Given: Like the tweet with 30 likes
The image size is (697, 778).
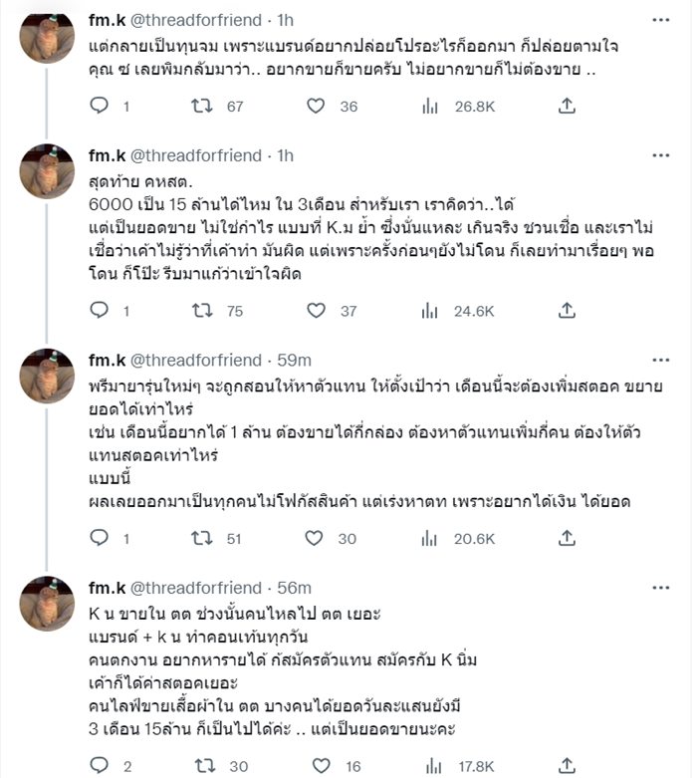Looking at the screenshot, I should pos(316,538).
